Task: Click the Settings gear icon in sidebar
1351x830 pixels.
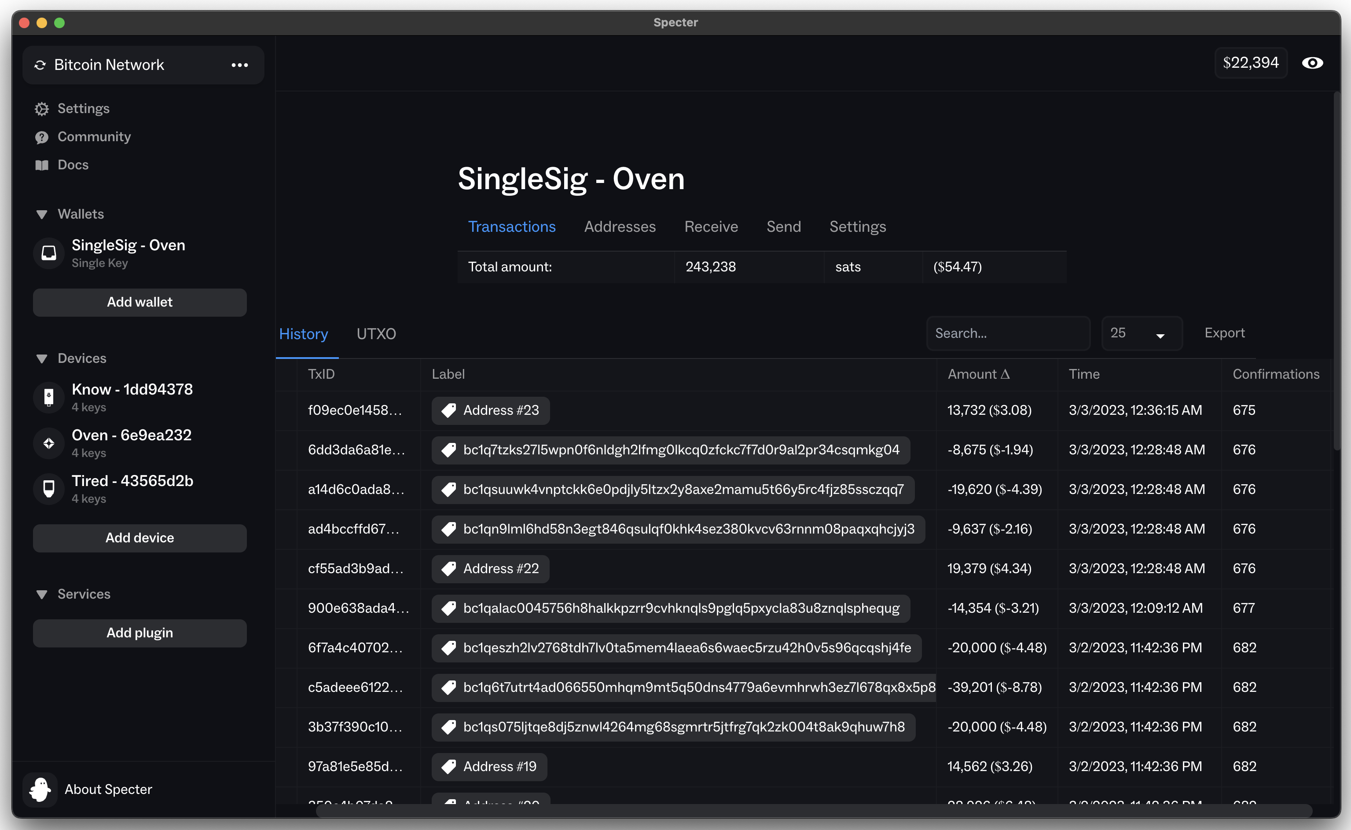Action: tap(42, 109)
